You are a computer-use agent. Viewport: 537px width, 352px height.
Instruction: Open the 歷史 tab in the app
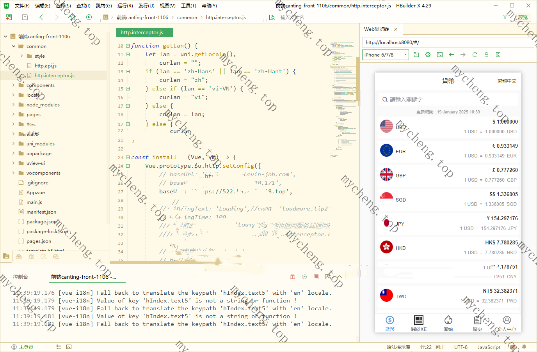click(477, 324)
